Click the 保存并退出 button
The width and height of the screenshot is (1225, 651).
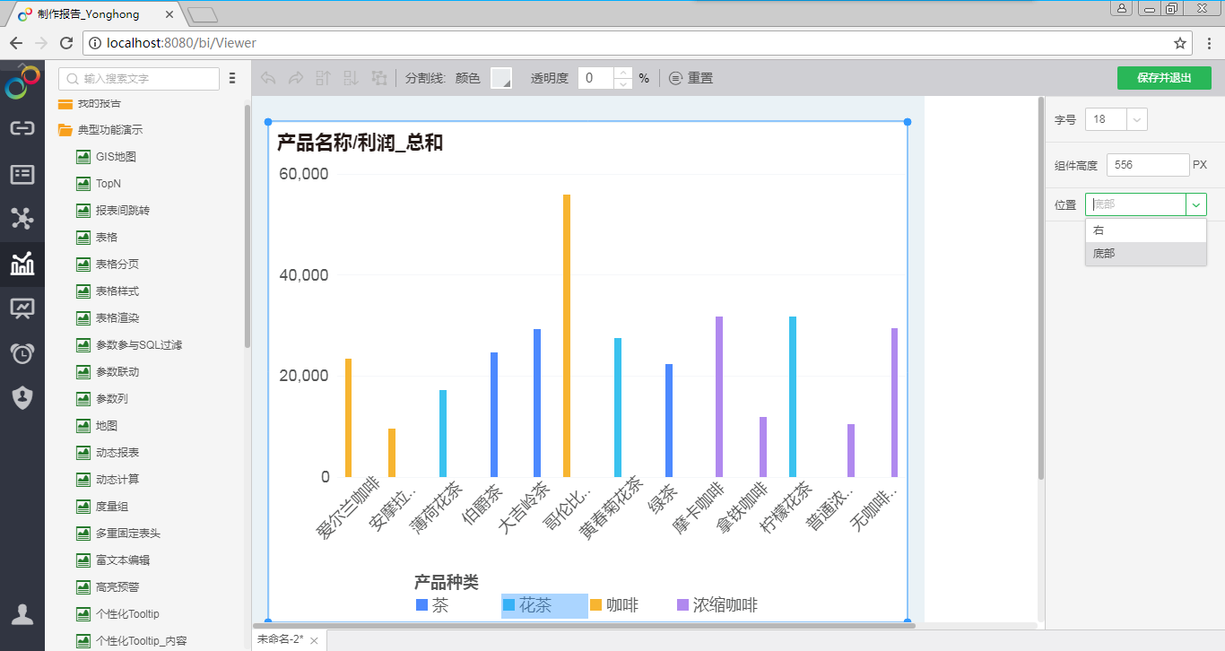[x=1163, y=78]
